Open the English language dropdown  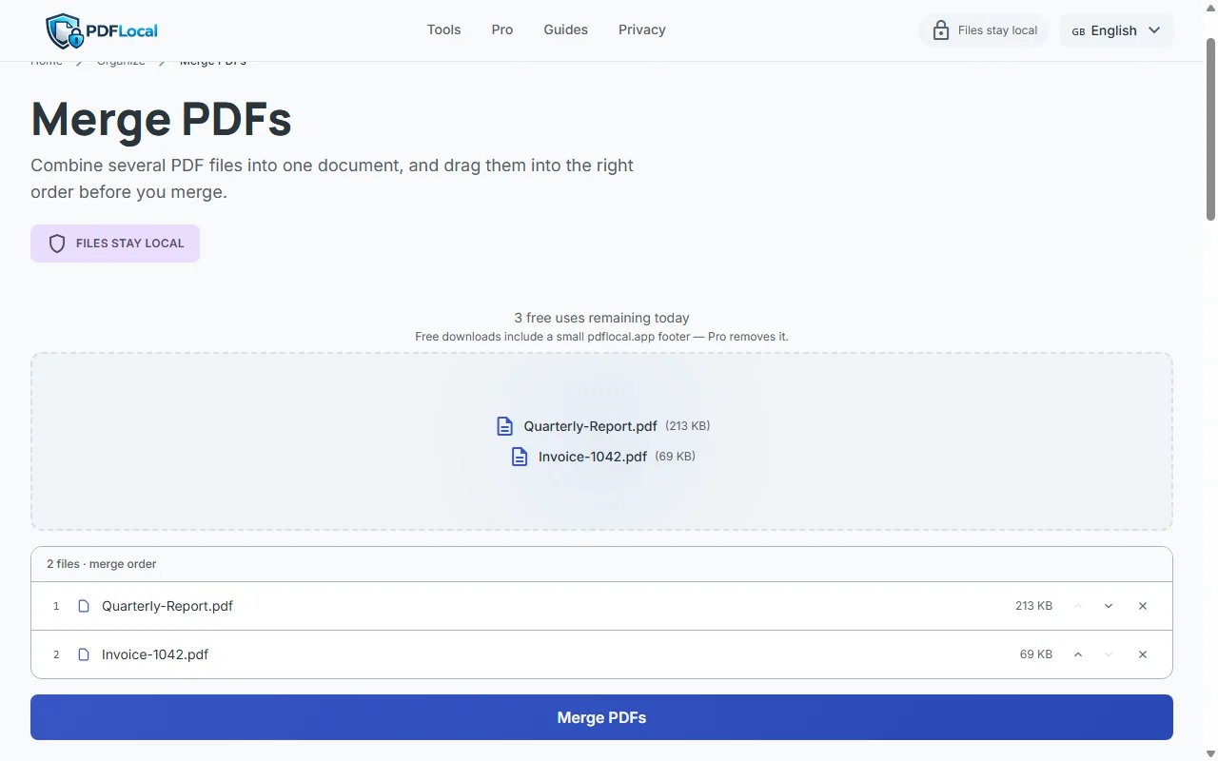pyautogui.click(x=1116, y=30)
